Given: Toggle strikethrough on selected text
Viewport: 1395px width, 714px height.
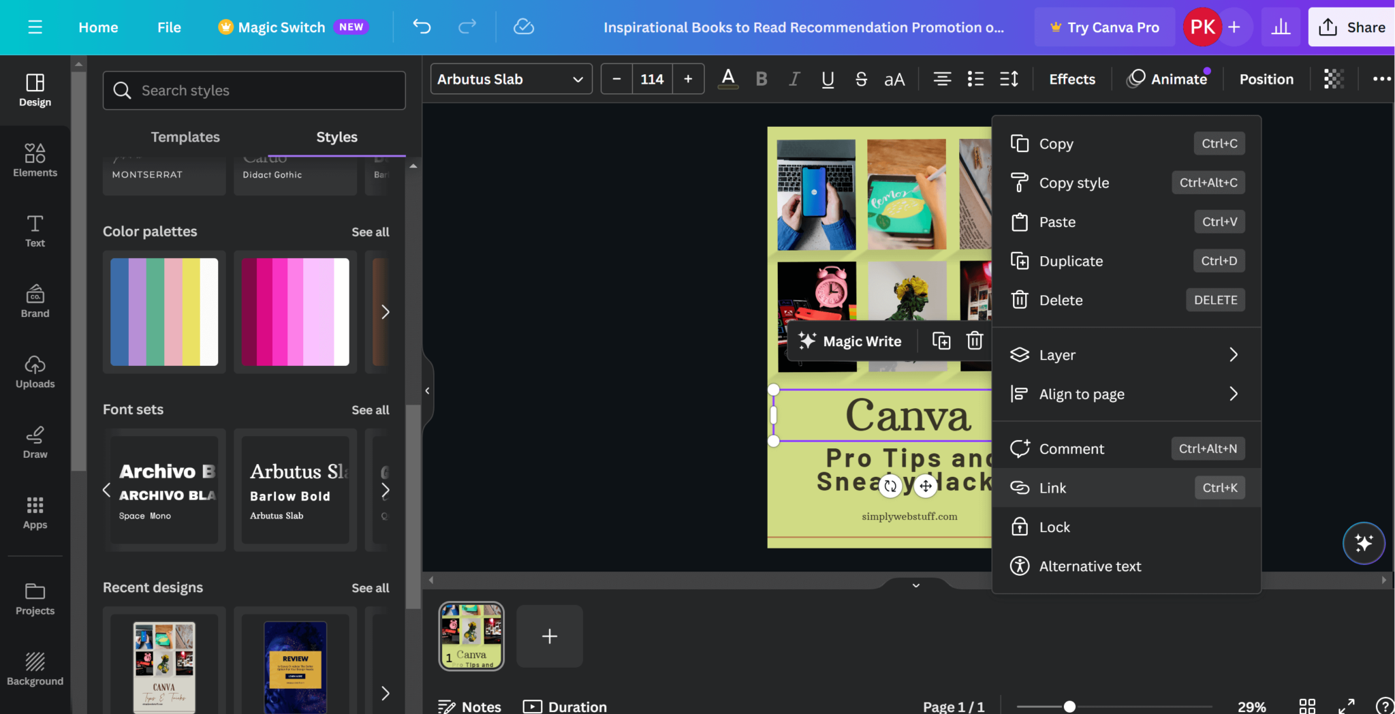Looking at the screenshot, I should coord(860,79).
